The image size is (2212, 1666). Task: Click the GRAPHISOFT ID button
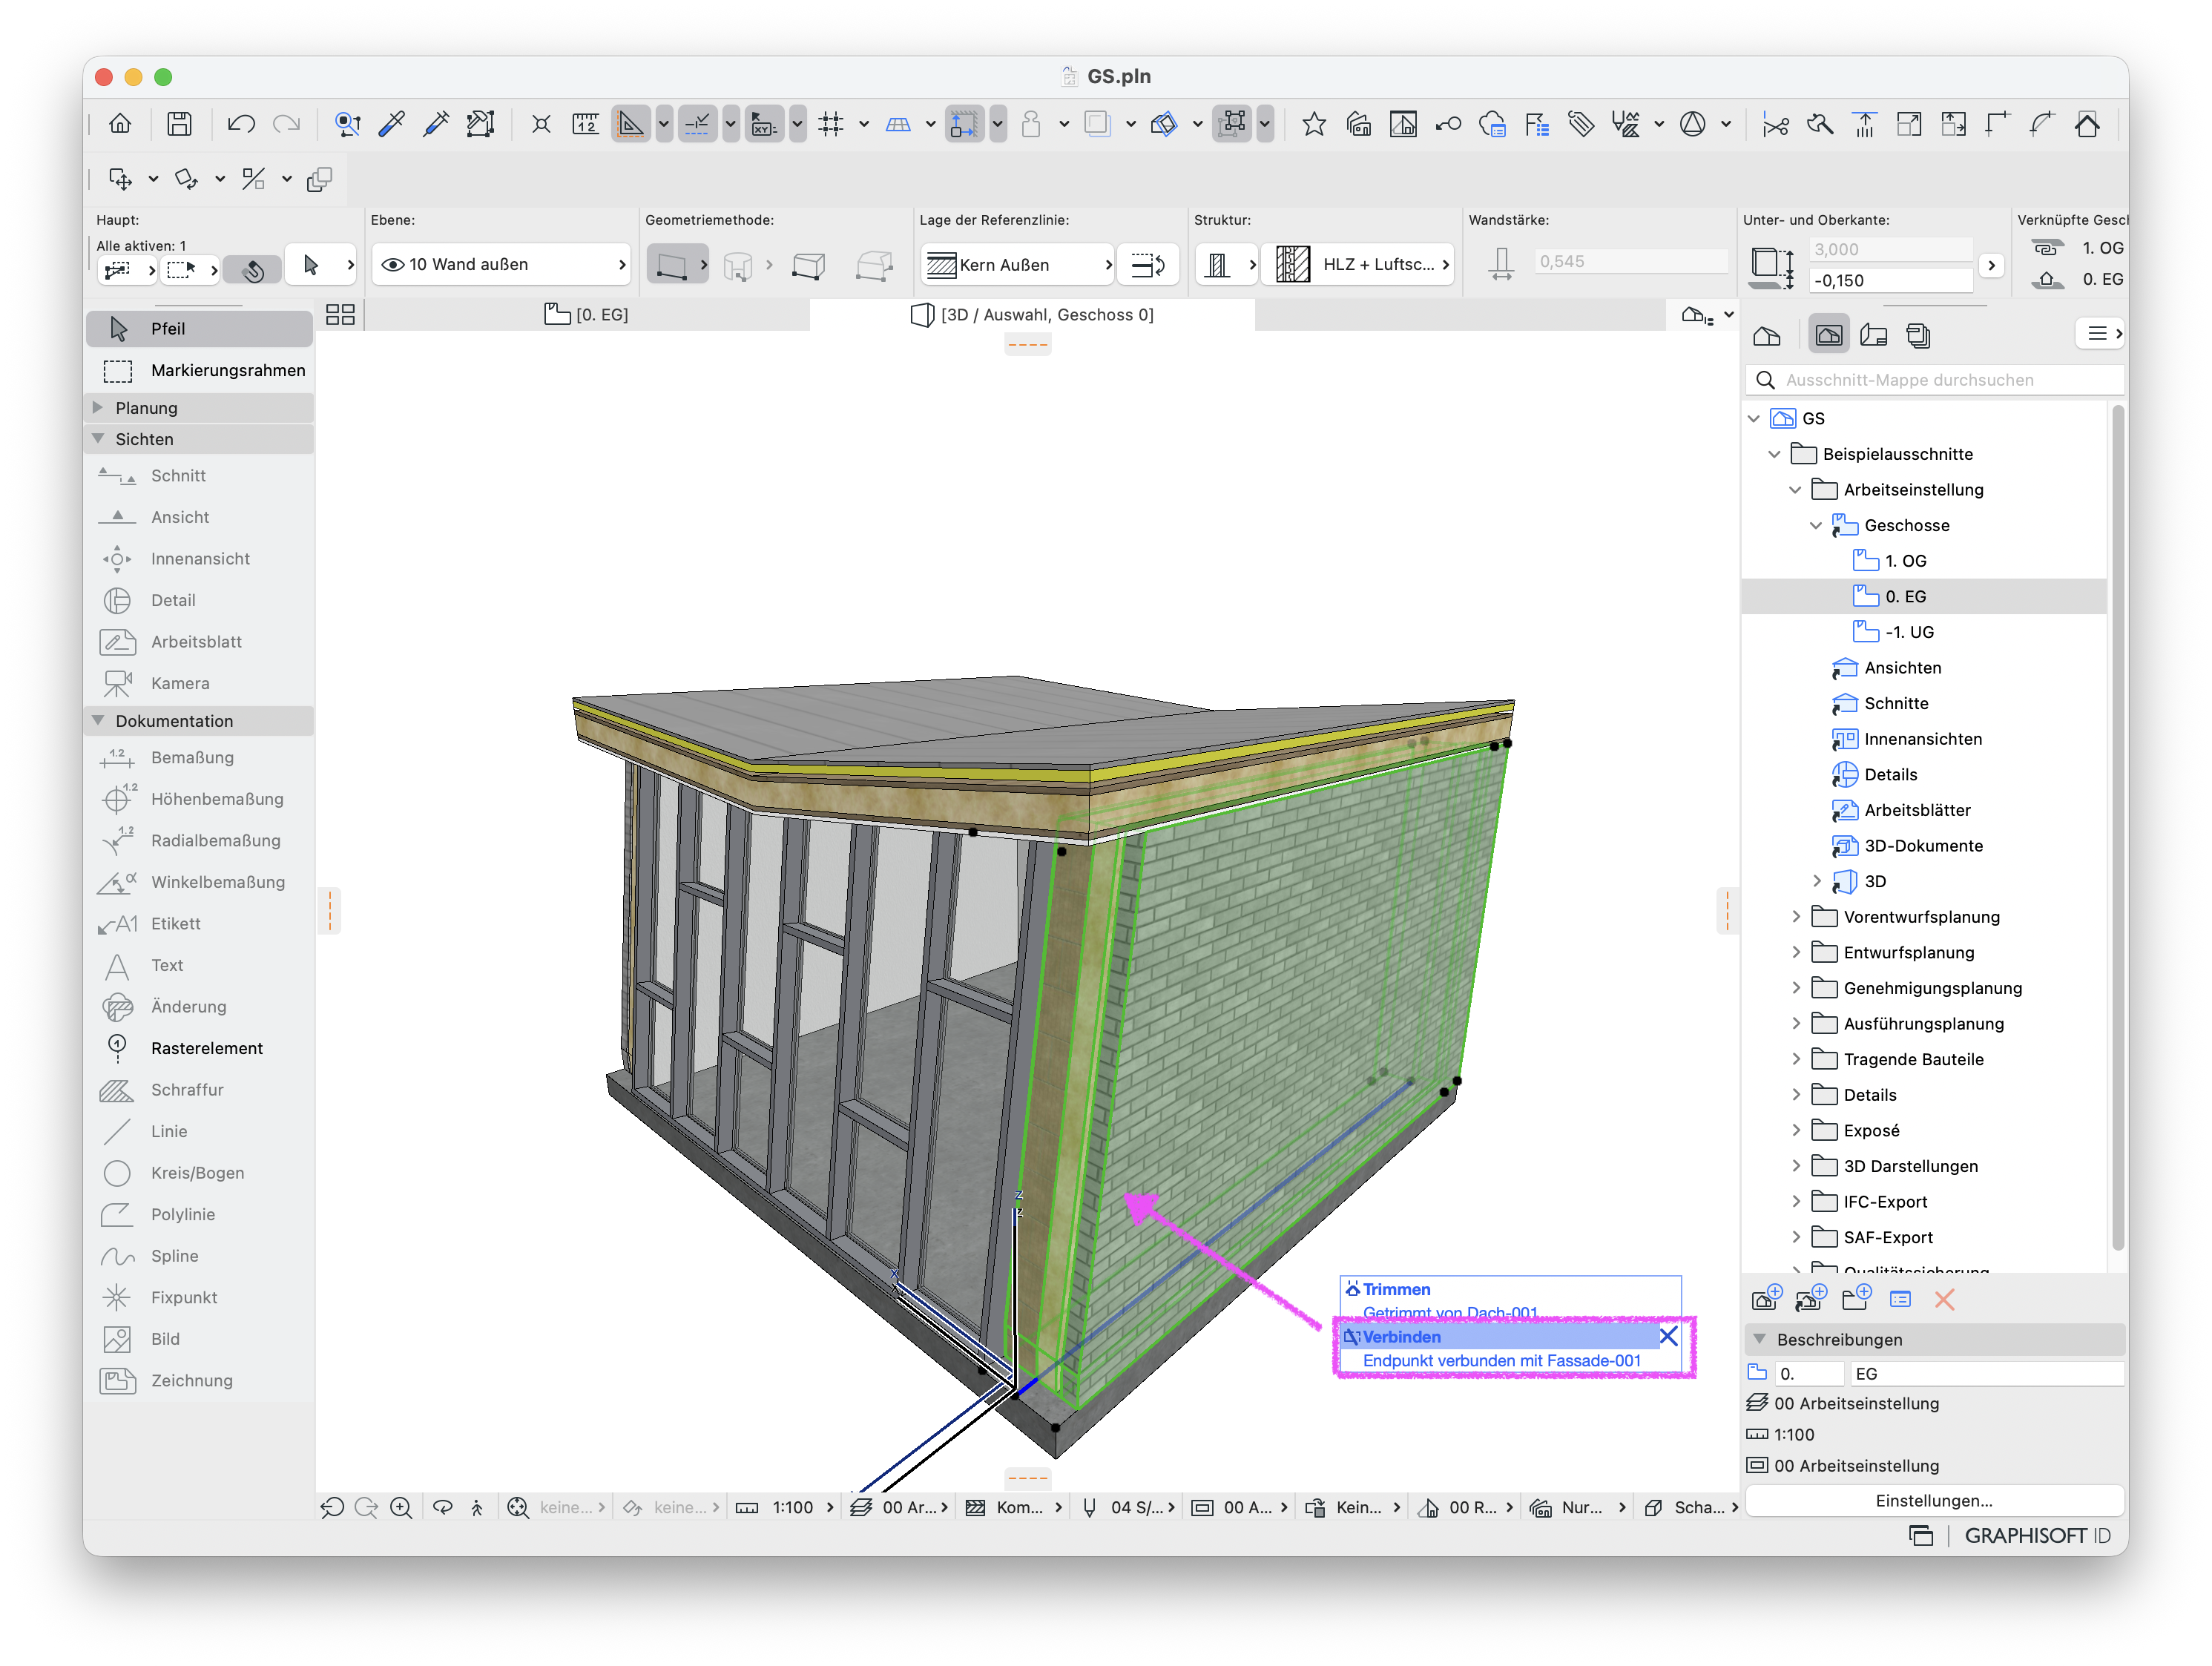click(x=2037, y=1536)
